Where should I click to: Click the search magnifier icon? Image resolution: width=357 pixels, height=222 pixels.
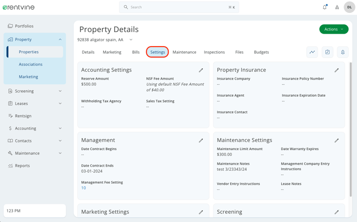click(126, 7)
